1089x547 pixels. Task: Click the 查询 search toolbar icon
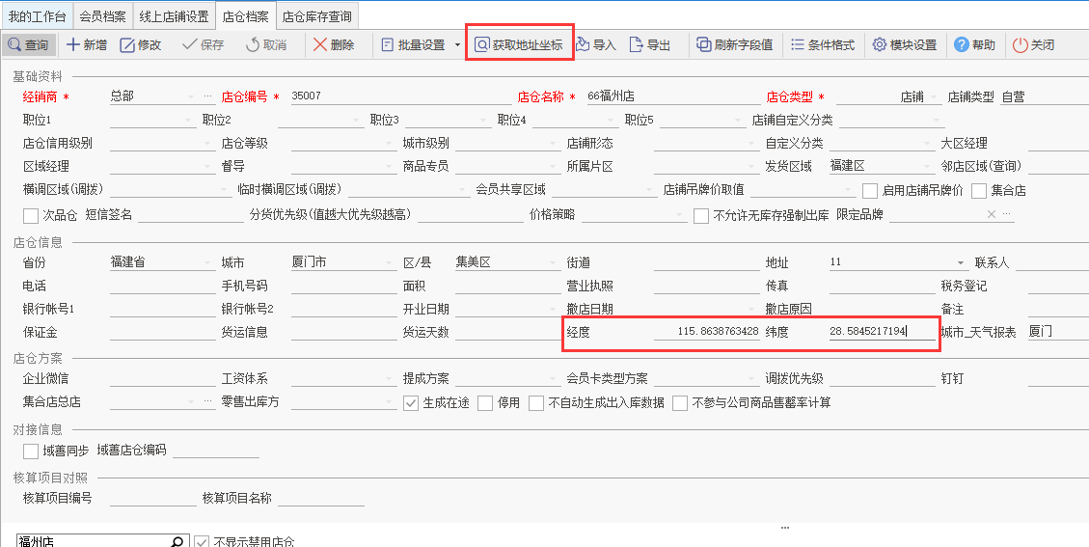pyautogui.click(x=14, y=45)
